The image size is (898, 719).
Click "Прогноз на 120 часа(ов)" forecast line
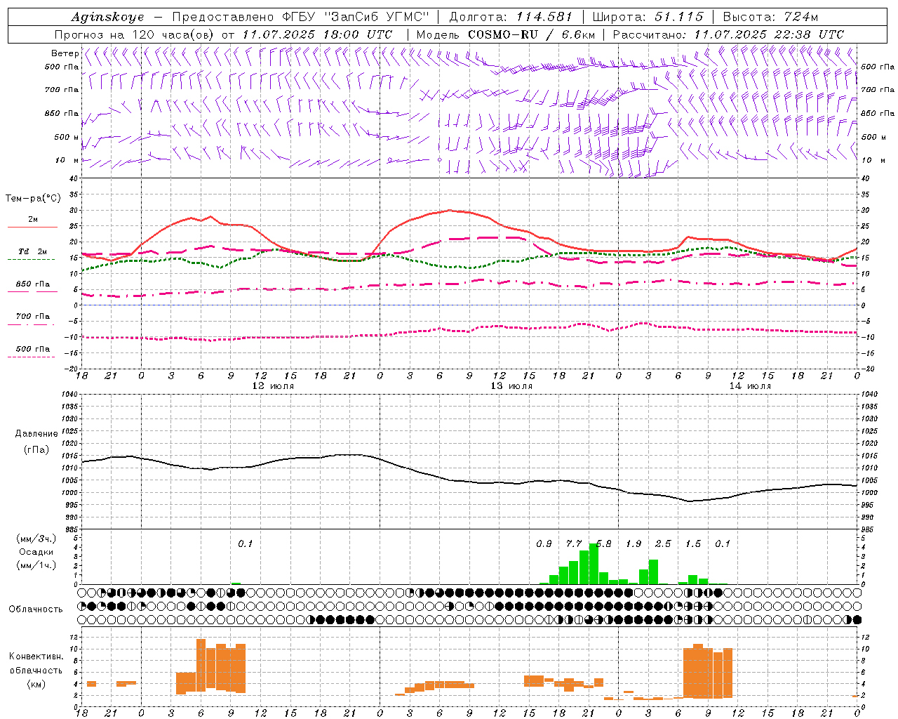click(x=136, y=34)
